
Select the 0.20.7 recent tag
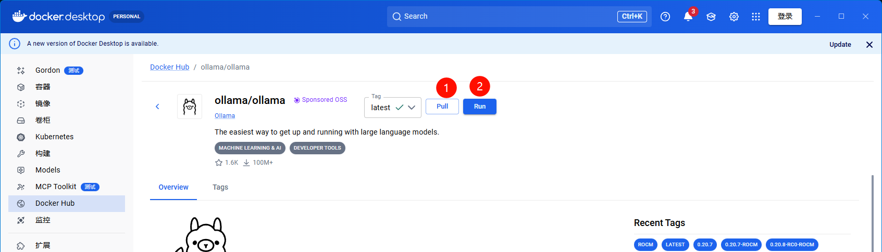pyautogui.click(x=705, y=245)
